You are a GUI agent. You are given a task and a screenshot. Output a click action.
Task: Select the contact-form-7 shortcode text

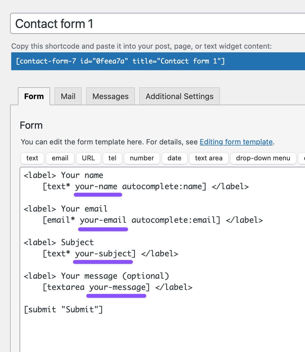click(120, 61)
